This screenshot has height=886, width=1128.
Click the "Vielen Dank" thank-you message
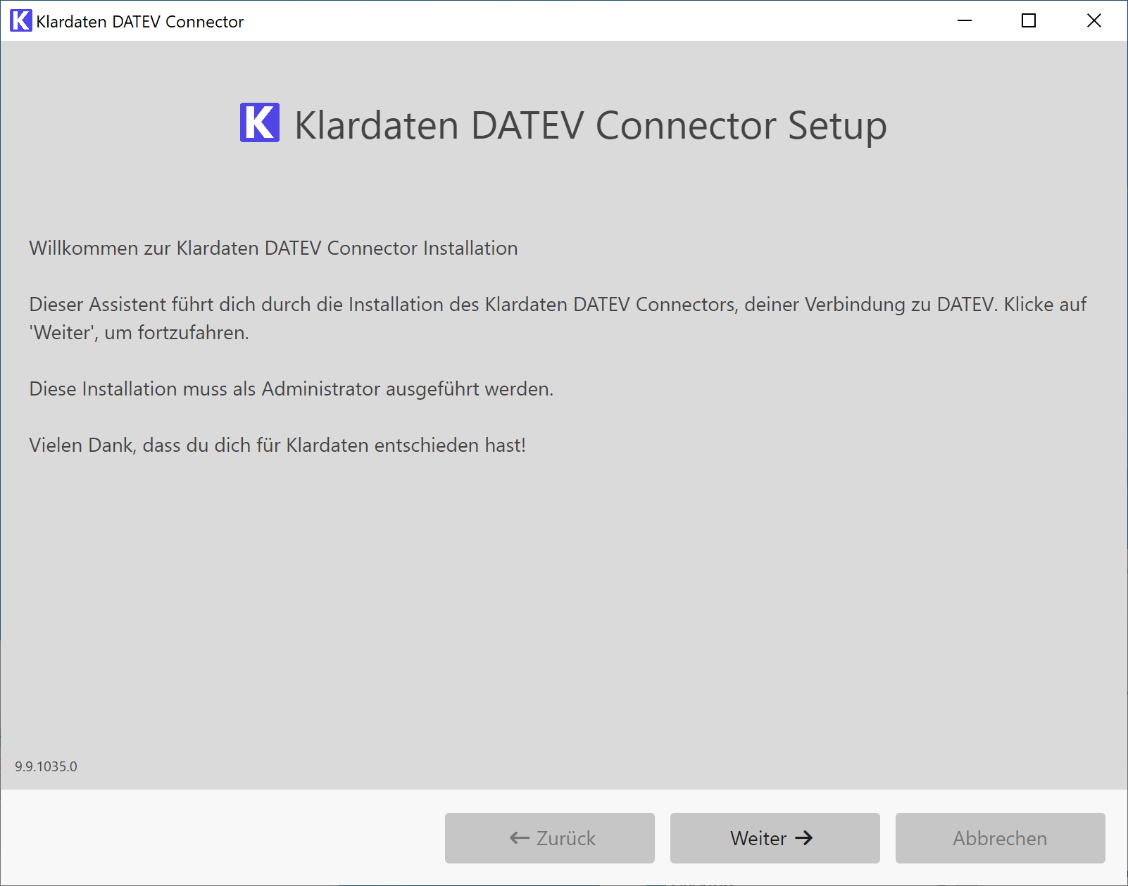(277, 445)
